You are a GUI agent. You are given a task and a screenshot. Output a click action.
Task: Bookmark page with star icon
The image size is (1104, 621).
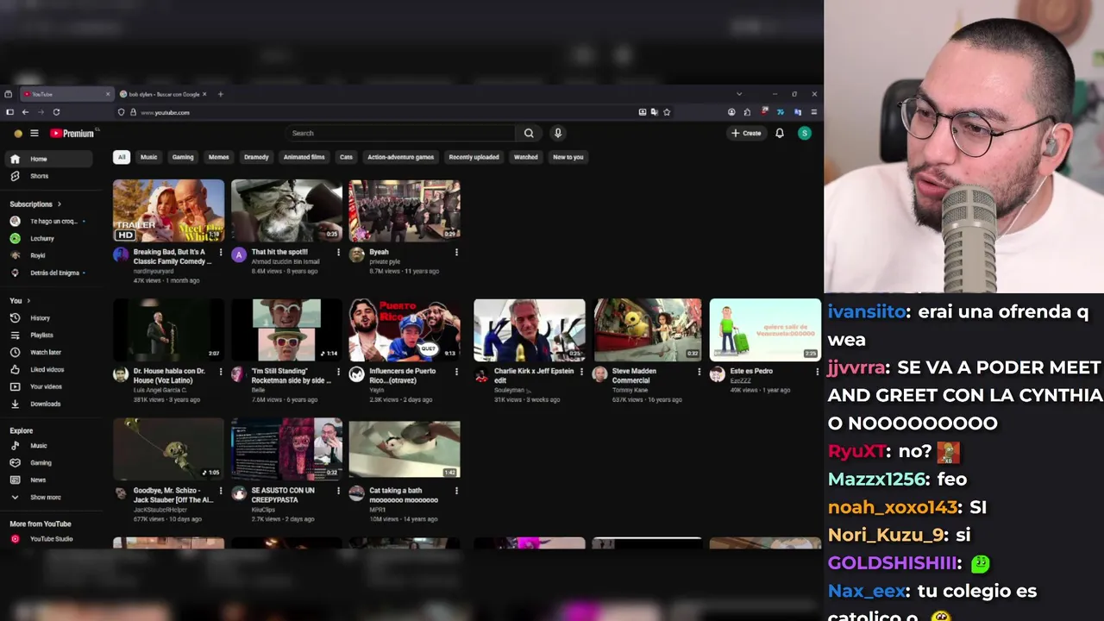tap(667, 112)
